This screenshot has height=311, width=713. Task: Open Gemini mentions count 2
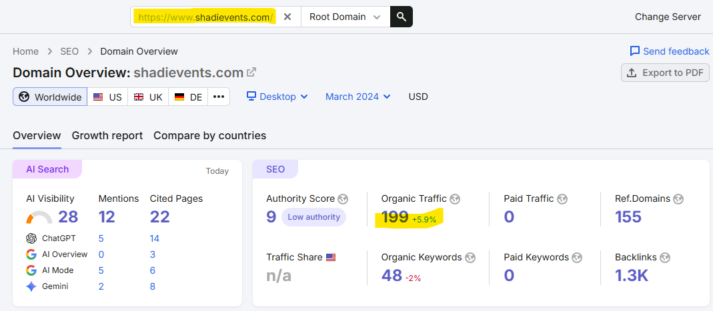[x=101, y=286]
